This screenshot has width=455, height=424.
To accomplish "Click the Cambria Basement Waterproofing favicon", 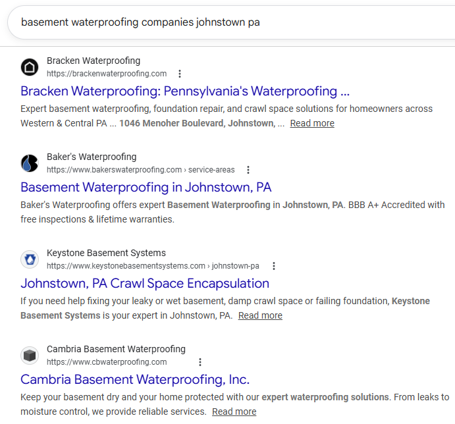I will (x=30, y=356).
